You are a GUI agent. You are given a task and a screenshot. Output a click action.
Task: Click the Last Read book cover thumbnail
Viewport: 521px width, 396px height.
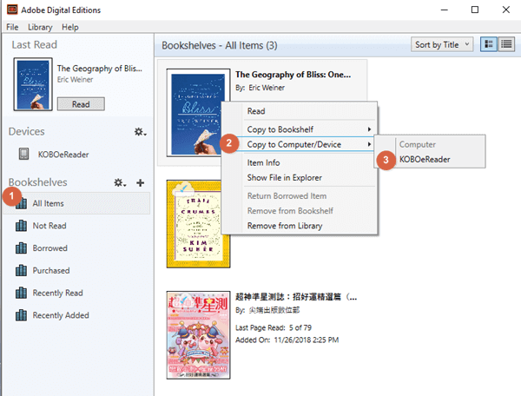click(x=33, y=84)
